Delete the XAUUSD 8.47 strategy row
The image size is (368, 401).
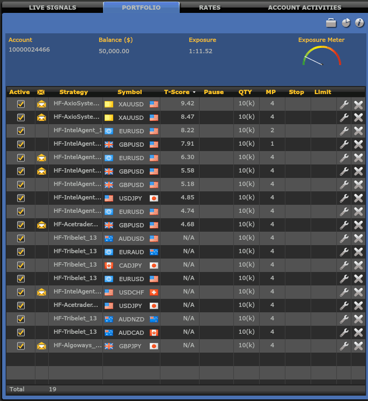(358, 118)
